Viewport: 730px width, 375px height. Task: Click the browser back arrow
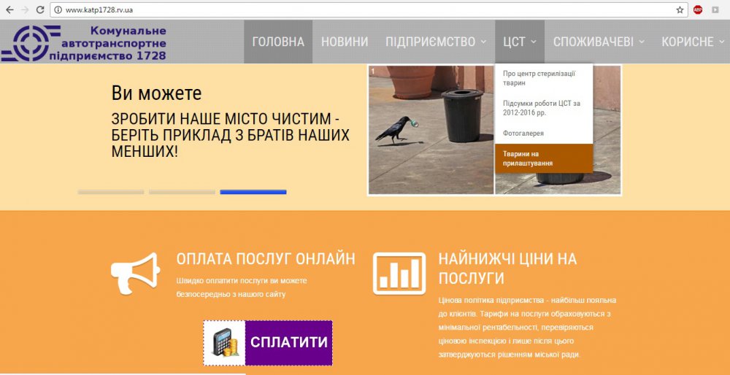pos(9,9)
